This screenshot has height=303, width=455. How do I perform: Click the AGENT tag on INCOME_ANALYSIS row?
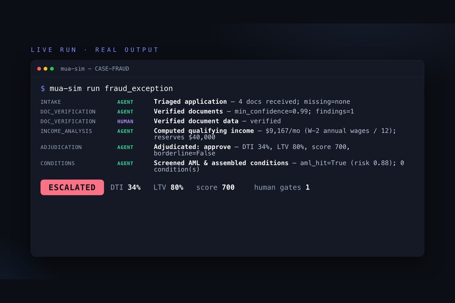click(125, 131)
